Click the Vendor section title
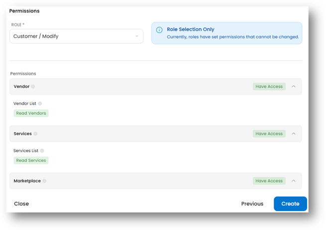 pyautogui.click(x=21, y=86)
